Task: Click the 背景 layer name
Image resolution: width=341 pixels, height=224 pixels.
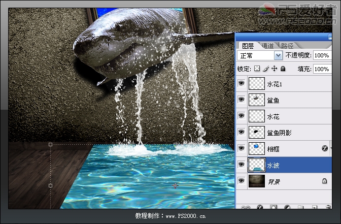Action: click(274, 181)
